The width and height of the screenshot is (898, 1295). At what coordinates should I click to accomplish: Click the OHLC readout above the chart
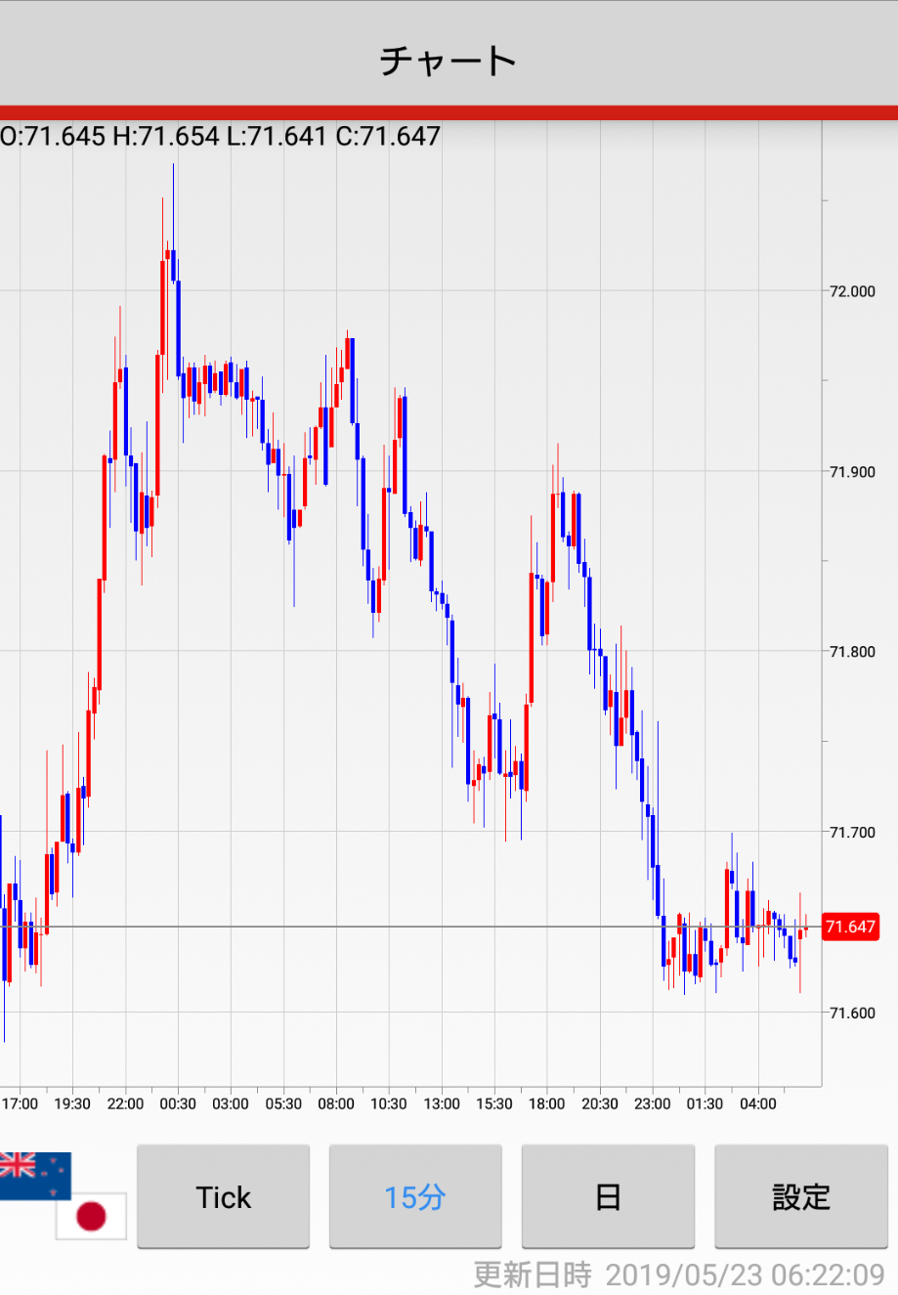click(221, 136)
